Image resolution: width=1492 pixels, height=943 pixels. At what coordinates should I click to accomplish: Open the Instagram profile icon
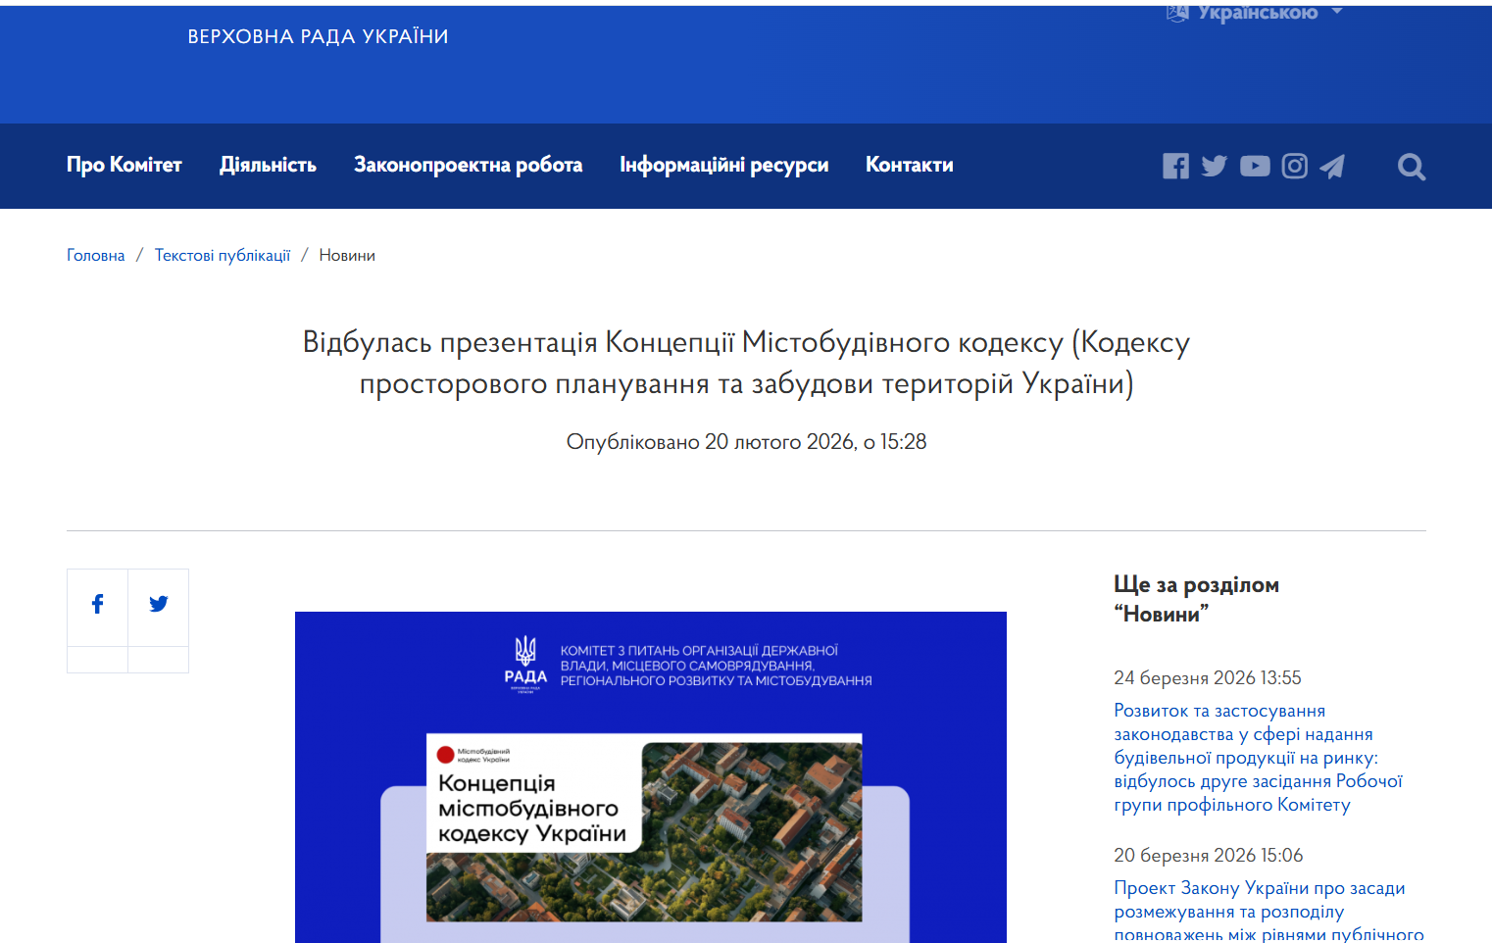[x=1294, y=166]
